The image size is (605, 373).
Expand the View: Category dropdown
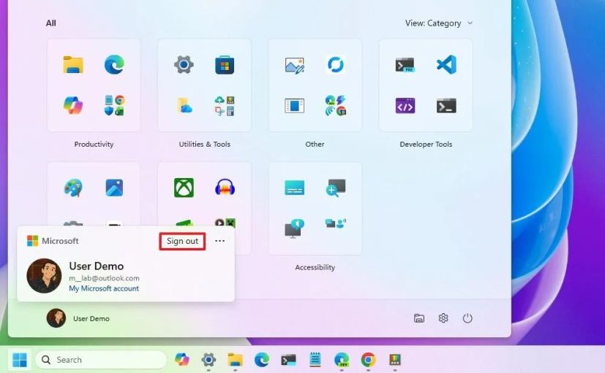coord(439,23)
